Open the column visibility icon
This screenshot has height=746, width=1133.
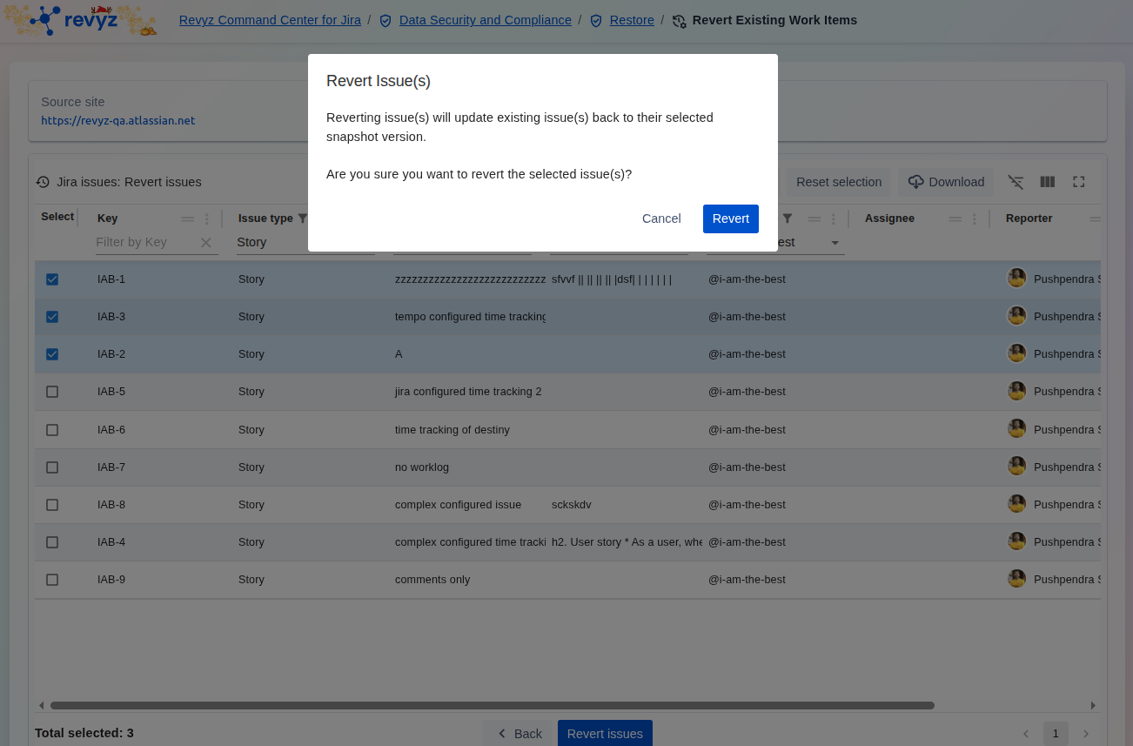(x=1048, y=182)
